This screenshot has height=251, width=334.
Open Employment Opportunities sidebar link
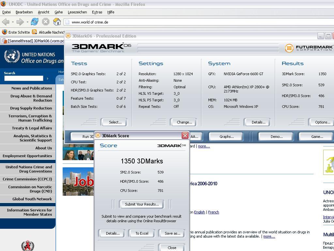pyautogui.click(x=28, y=156)
